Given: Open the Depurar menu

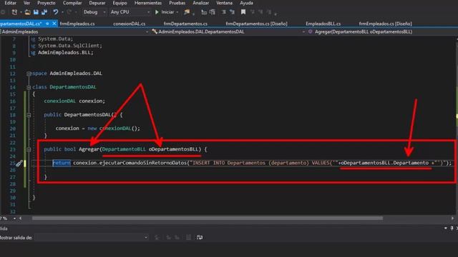Looking at the screenshot, I should pyautogui.click(x=97, y=3).
